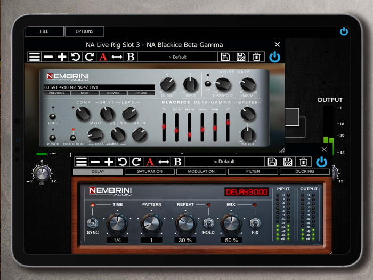Click the D.I. OUT knob
This screenshot has height=280, width=373.
[167, 84]
